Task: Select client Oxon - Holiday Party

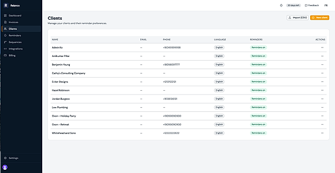Action: 64,116
